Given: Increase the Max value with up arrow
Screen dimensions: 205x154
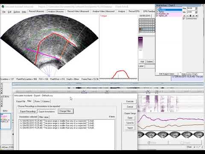Looking at the screenshot, I should [x=196, y=8].
